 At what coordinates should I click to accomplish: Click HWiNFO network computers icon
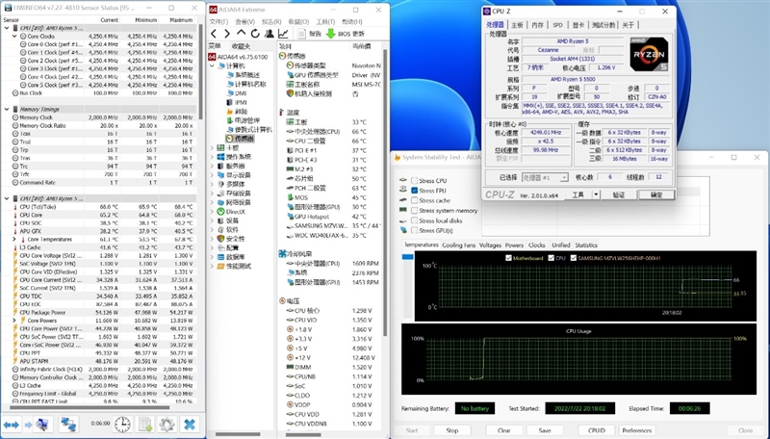[68, 424]
